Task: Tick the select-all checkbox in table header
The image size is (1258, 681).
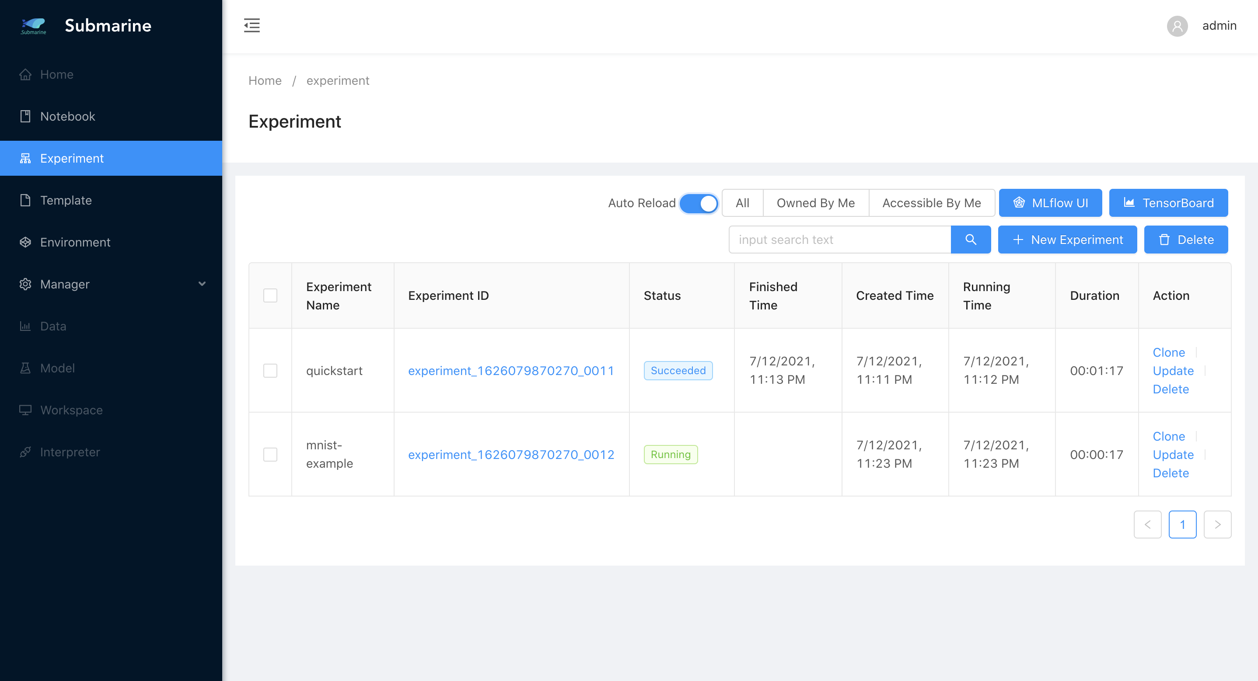Action: click(270, 295)
